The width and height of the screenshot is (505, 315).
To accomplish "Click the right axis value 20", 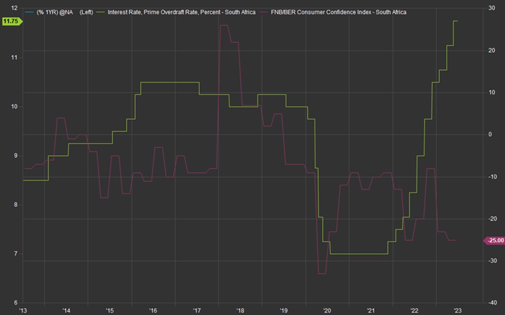I will pyautogui.click(x=491, y=50).
